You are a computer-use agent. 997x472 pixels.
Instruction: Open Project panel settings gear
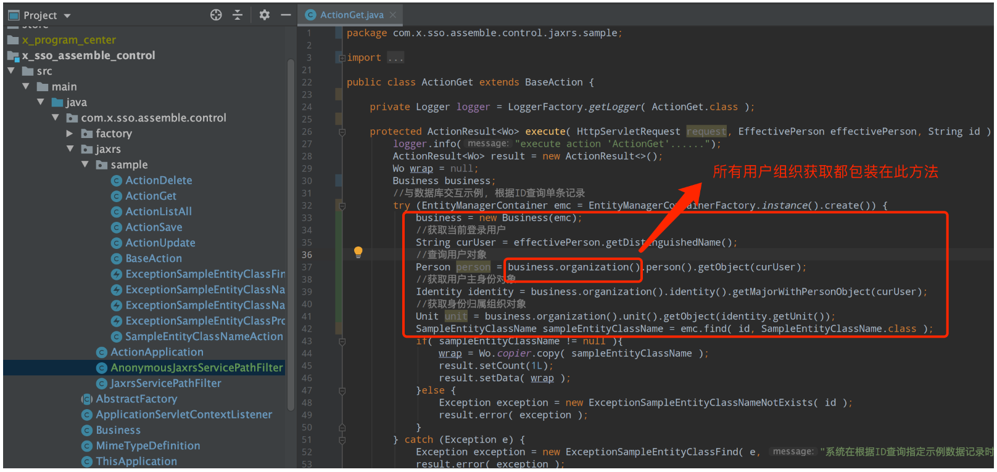pos(265,15)
